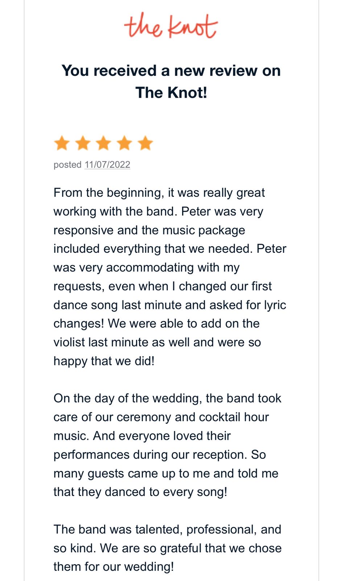Click the fifth orange rating star
Viewport: 358px width, 581px height.
[x=145, y=143]
